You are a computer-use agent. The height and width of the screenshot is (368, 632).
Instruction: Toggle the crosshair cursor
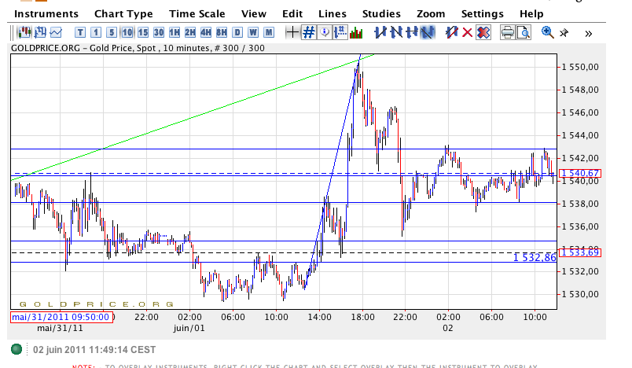292,32
